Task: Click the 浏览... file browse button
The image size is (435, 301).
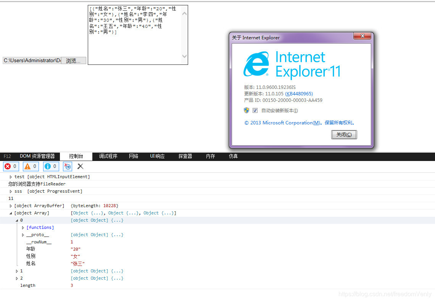Action: point(73,61)
